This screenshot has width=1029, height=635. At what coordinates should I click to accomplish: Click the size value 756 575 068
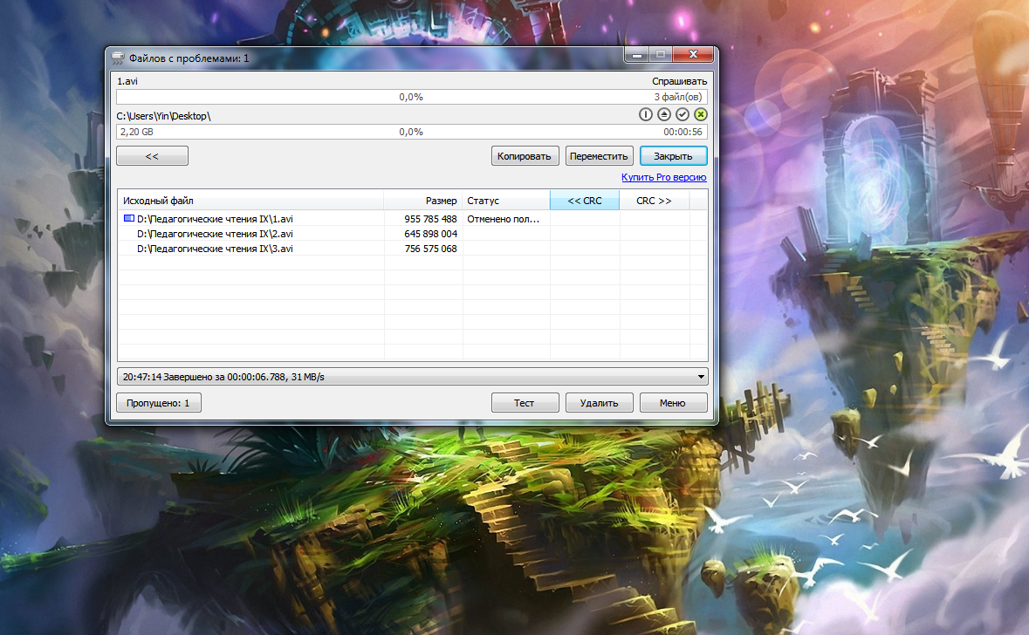point(430,249)
